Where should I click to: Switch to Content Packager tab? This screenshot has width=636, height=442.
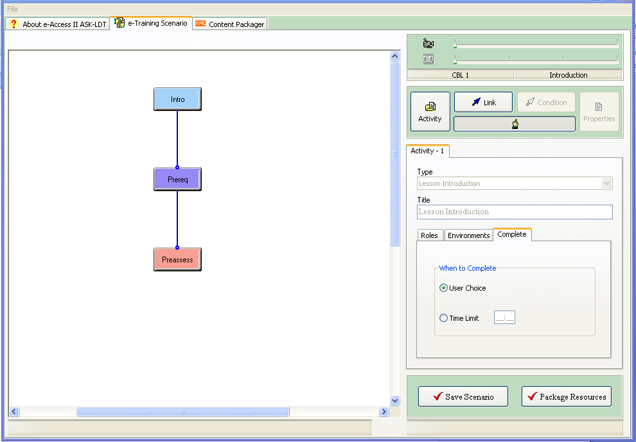tap(230, 24)
